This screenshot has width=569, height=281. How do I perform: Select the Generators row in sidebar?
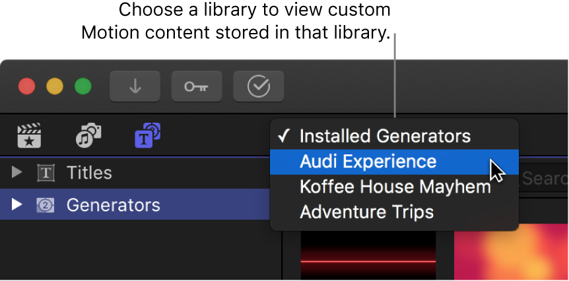[x=113, y=205]
